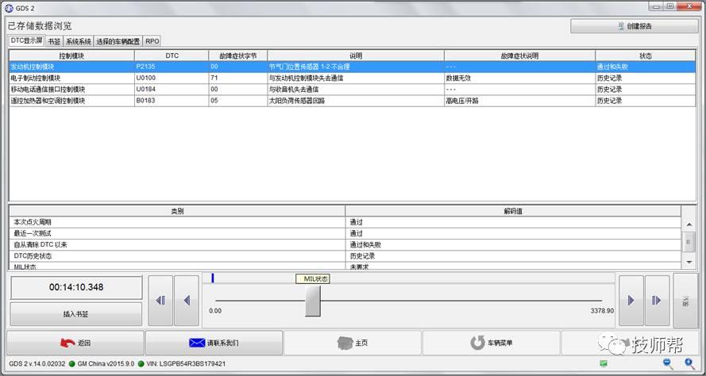This screenshot has height=376, width=706.
Task: Click the step-back frame arrow button
Action: click(160, 300)
